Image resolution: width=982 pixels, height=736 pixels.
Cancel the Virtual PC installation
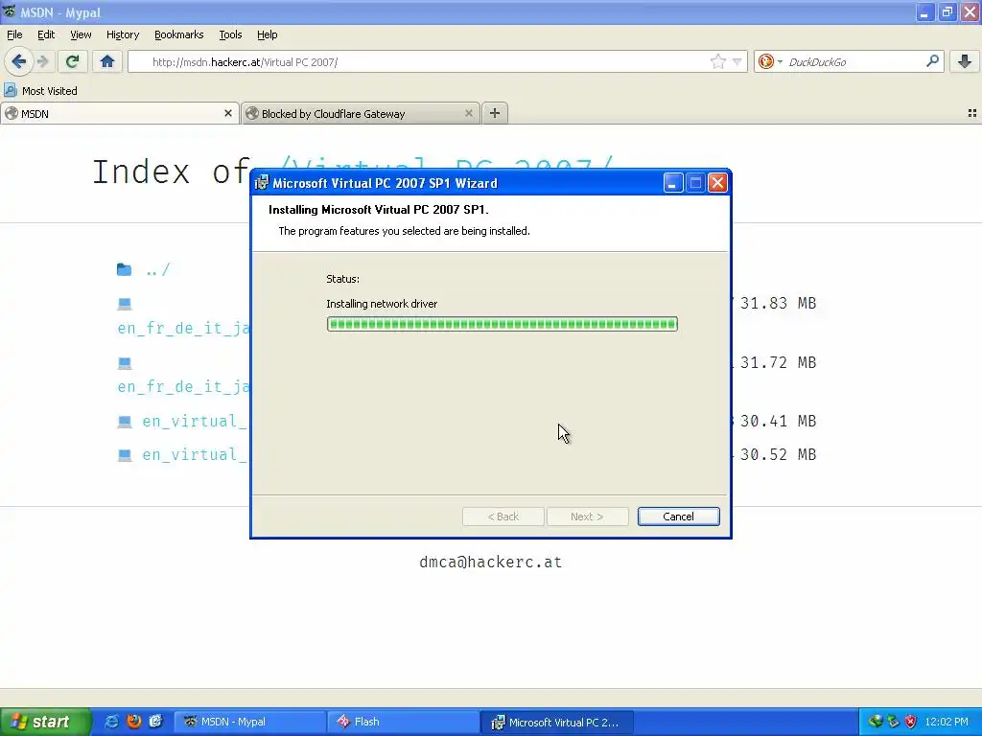[x=678, y=517]
